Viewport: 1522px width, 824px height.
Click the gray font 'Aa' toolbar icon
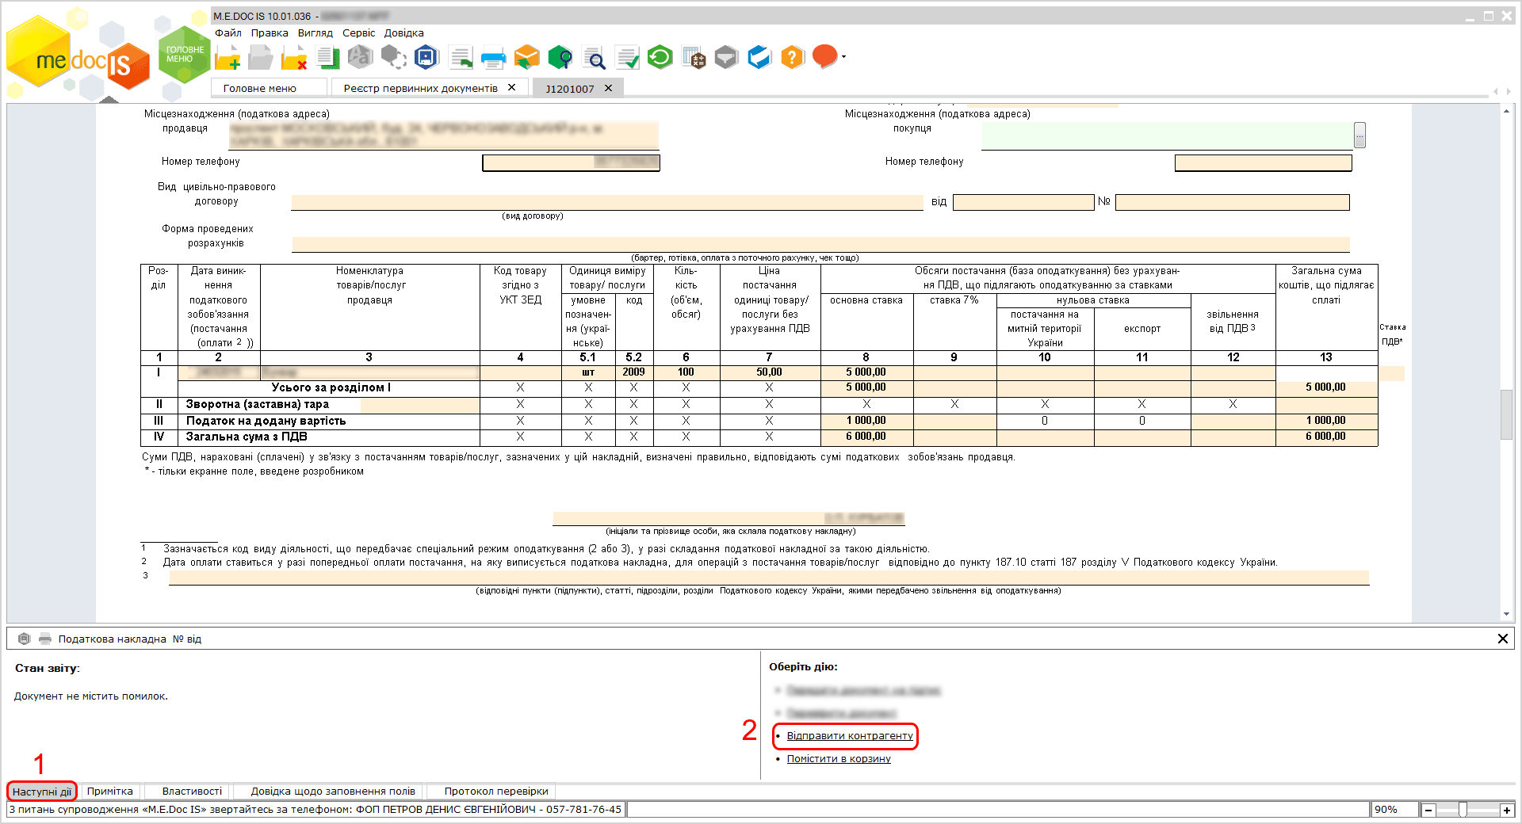click(360, 57)
